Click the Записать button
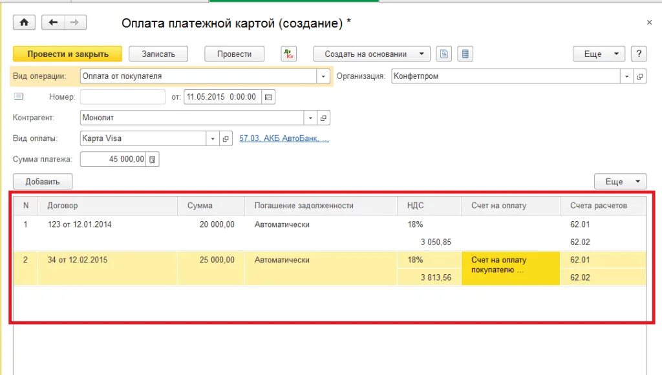Screen dimensions: 662x375 (158, 54)
